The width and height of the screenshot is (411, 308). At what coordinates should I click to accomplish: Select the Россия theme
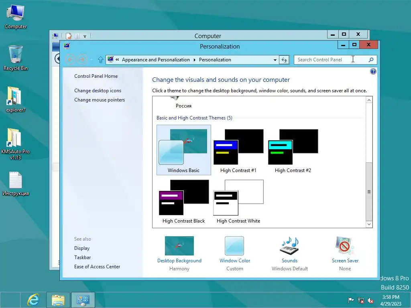183,103
